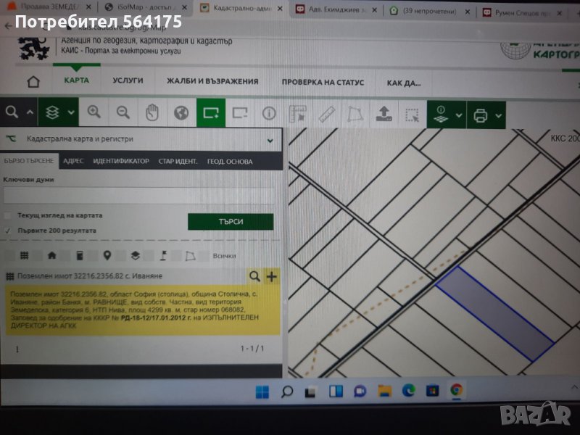This screenshot has width=580, height=435.
Task: Open the 'УСЛУГИ' menu item
Action: (x=128, y=81)
